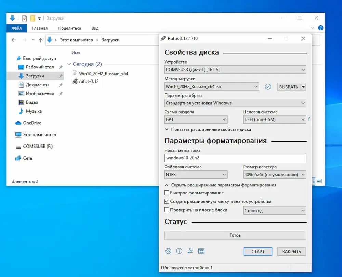Click the target system help question mark
This screenshot has height=277, width=342.
tap(309, 119)
